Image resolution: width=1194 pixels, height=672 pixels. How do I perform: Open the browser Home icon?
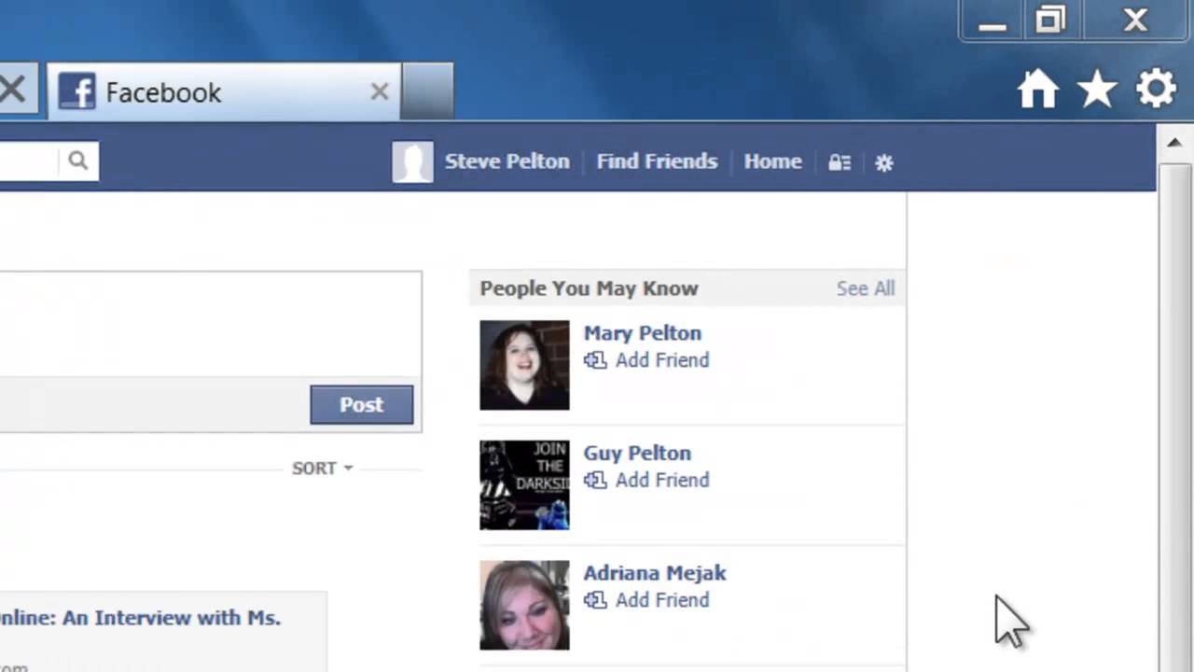[x=1038, y=91]
